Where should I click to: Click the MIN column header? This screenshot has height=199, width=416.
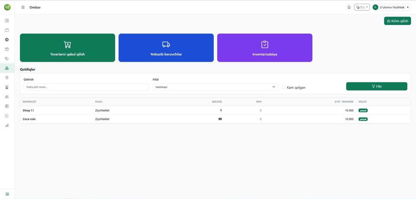259,102
